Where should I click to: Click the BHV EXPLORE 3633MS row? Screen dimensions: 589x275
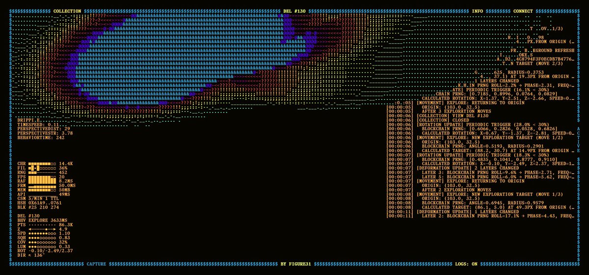tap(42, 220)
